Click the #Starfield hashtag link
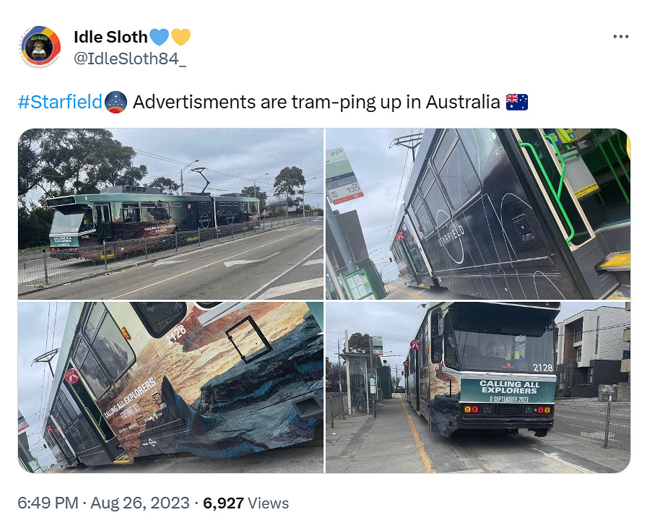This screenshot has width=647, height=520. tap(60, 102)
